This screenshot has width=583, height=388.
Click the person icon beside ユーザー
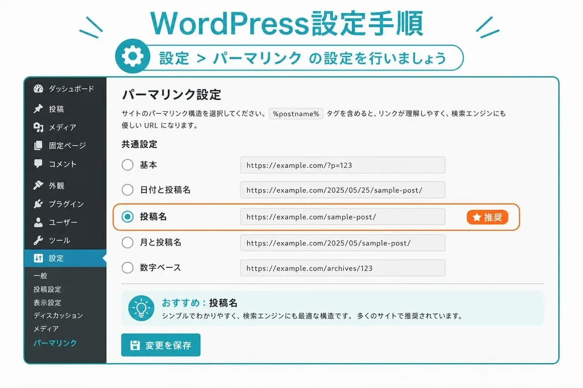click(x=38, y=222)
